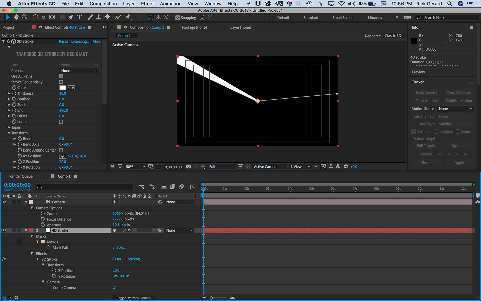The image size is (481, 301).
Task: Select the Horizontal Type tool
Action: click(x=79, y=17)
